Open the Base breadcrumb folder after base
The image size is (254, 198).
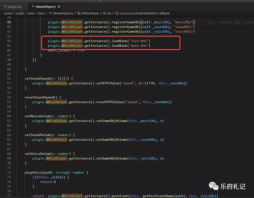[x=41, y=13]
